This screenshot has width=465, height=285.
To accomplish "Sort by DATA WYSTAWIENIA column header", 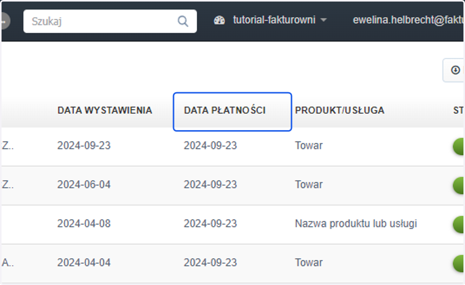I will tap(105, 110).
